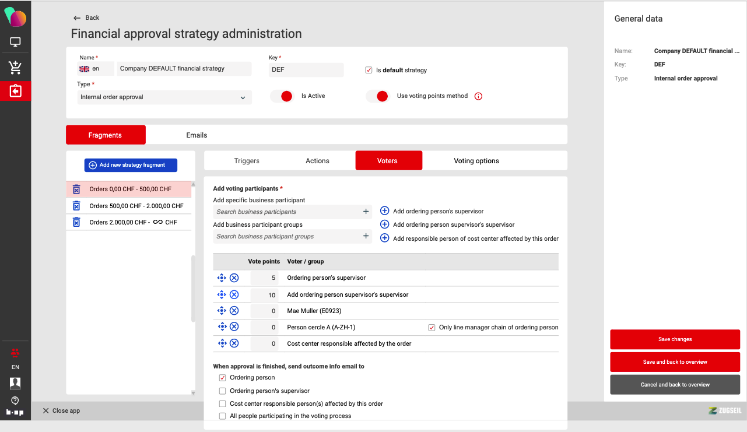Open the shopping cart icon in sidebar
Screen dimensions: 747x432
click(x=15, y=67)
